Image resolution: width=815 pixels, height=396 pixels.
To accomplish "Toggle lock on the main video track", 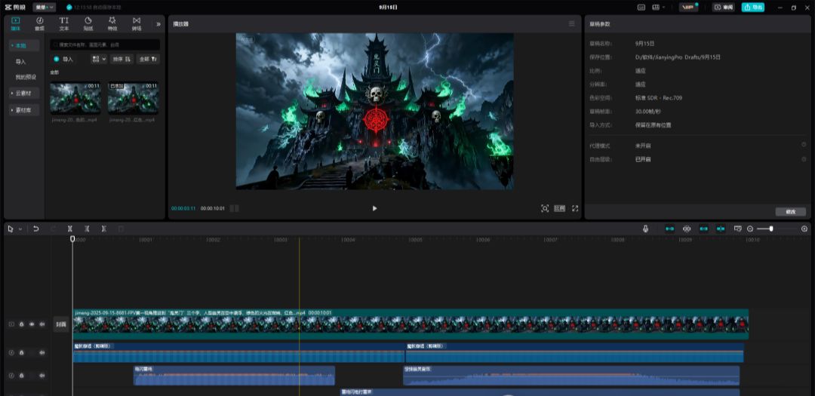I will tap(21, 324).
